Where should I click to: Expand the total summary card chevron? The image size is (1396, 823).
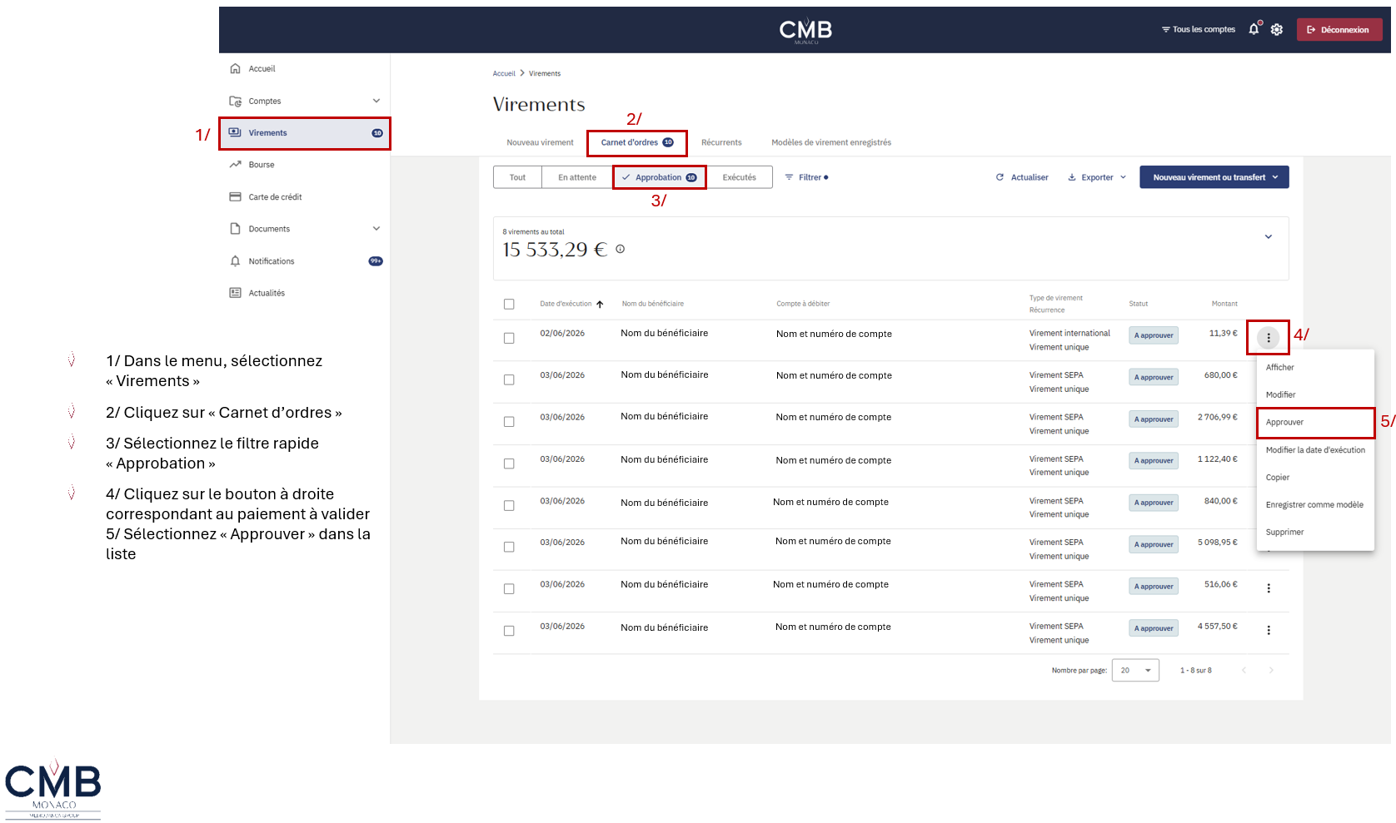coord(1269,237)
